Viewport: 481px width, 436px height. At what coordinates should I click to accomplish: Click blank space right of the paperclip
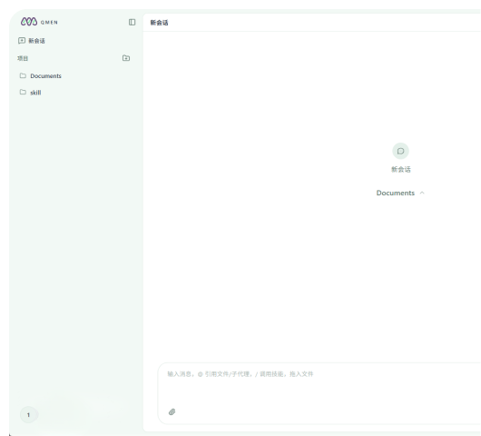(307, 411)
